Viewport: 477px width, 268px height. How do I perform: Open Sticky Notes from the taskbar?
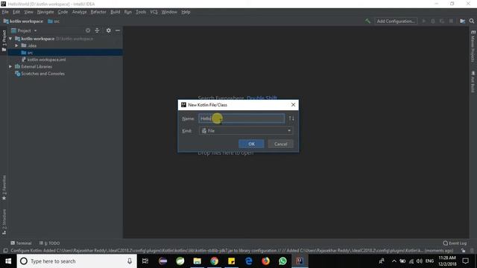(x=232, y=261)
